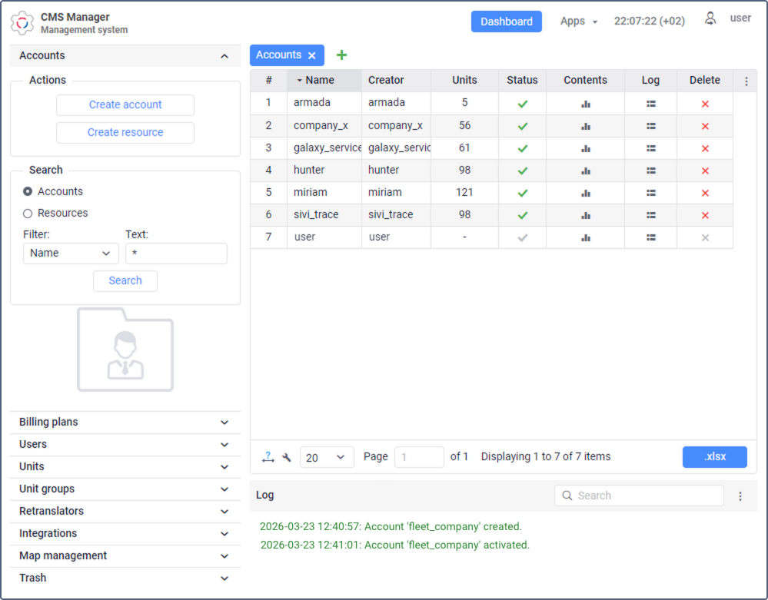This screenshot has width=768, height=600.
Task: Open the Contents chart icon for armada
Action: 585,102
